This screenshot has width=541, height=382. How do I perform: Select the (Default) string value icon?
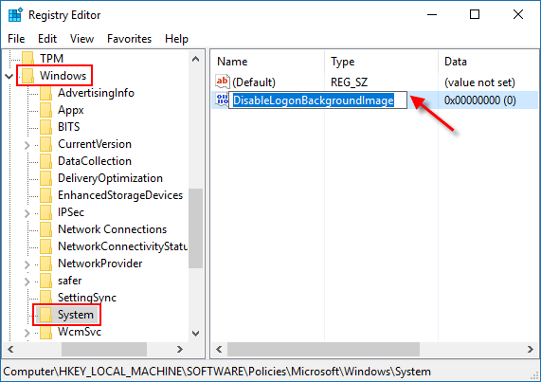[x=222, y=82]
